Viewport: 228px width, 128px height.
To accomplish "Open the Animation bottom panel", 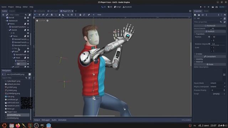I will 62,120.
